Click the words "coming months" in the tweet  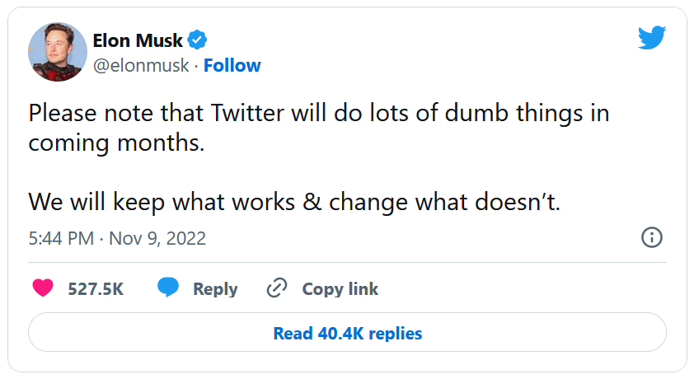(115, 141)
